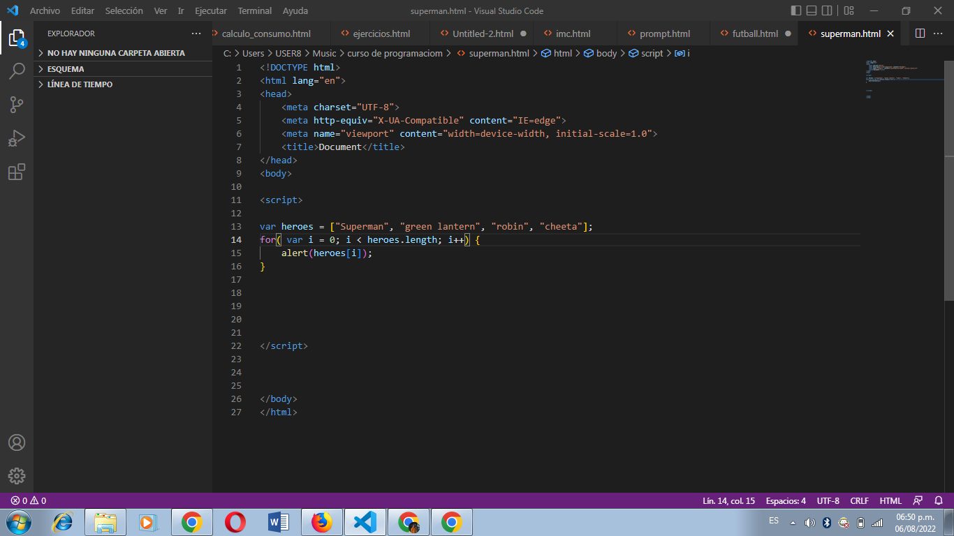Image resolution: width=954 pixels, height=536 pixels.
Task: Toggle primary side bar layout icon
Action: click(796, 10)
